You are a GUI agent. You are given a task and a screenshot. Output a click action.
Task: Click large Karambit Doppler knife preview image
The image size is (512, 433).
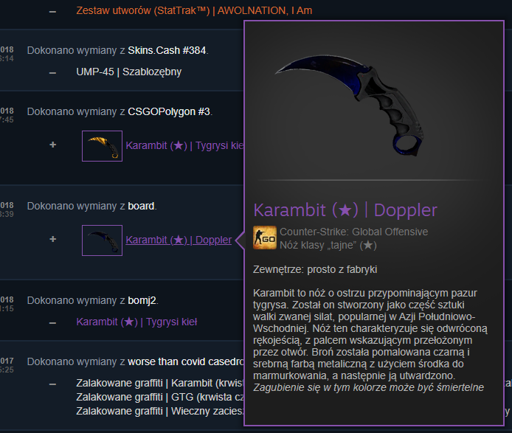(x=350, y=105)
